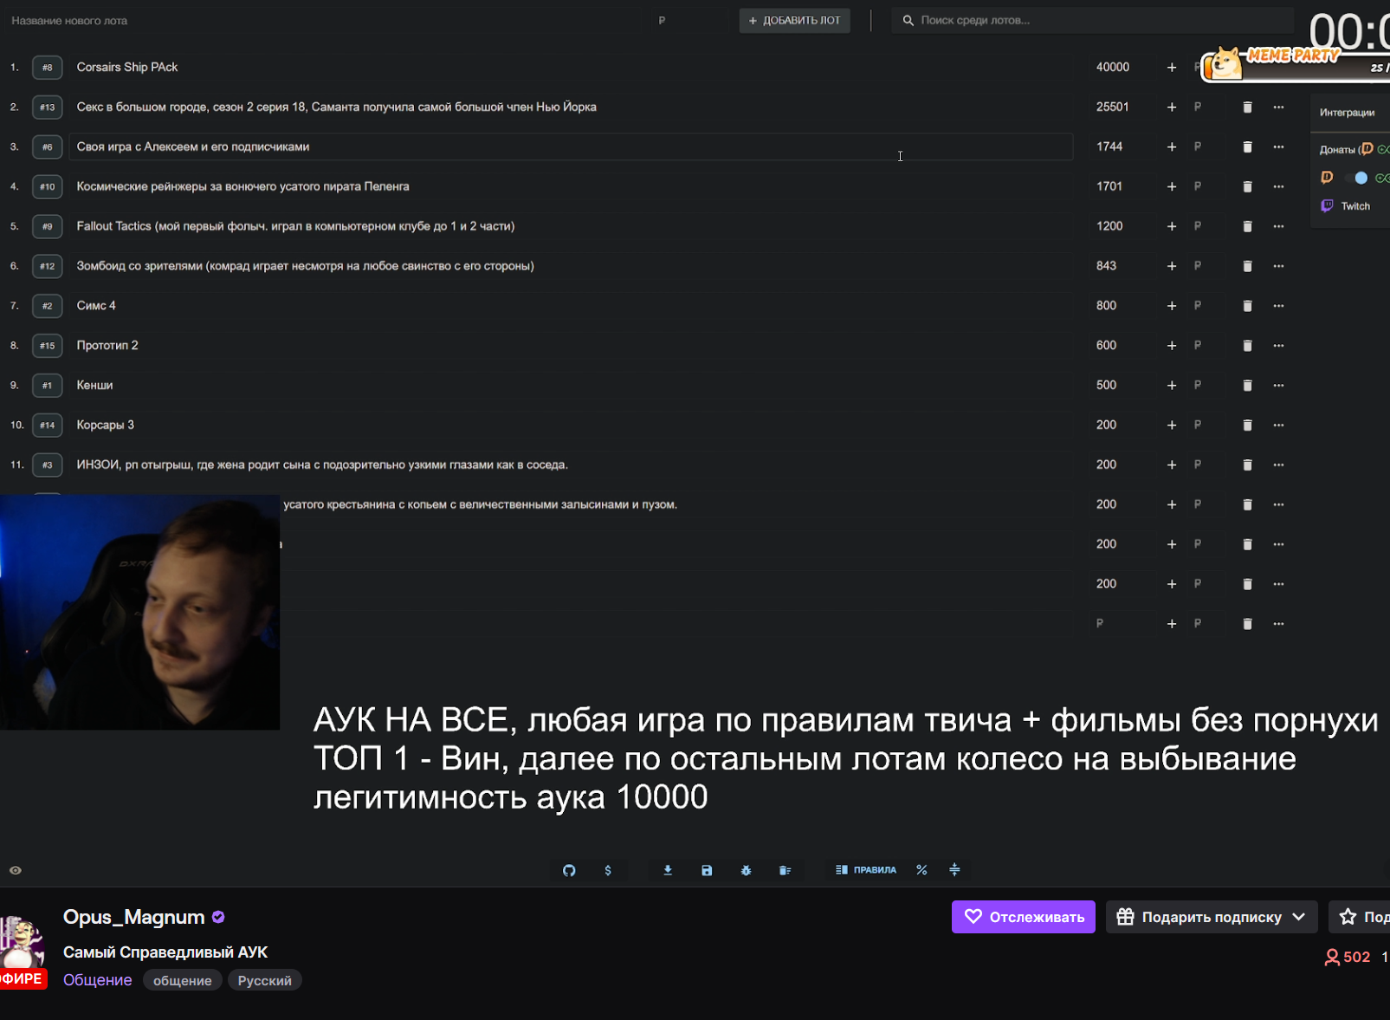
Task: Click the dollar sign donation icon
Action: (x=608, y=870)
